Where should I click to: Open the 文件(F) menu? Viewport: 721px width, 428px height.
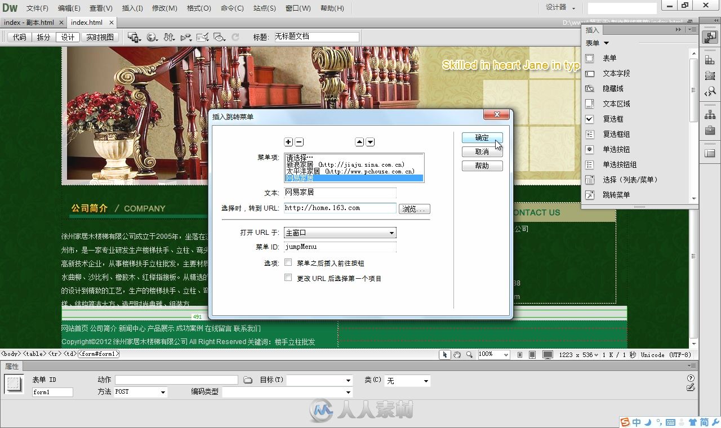click(x=37, y=8)
